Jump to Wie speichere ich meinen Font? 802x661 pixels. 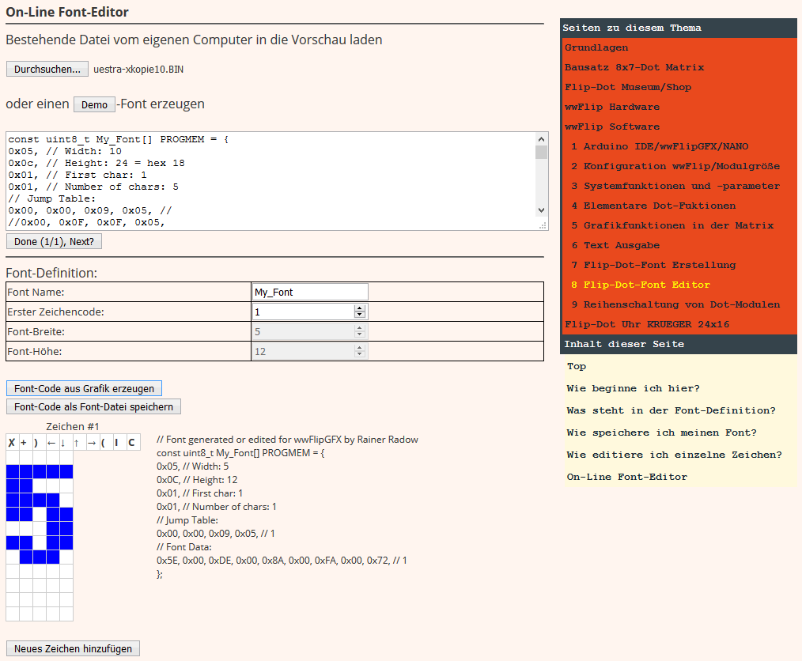661,433
